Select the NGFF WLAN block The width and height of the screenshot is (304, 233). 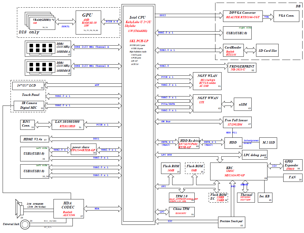point(207,81)
